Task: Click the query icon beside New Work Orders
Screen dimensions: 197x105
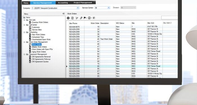Action: click(30, 35)
